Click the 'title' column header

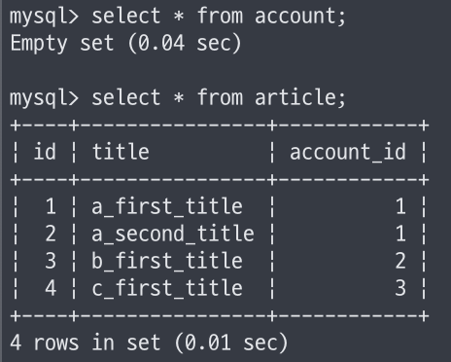[x=121, y=152]
